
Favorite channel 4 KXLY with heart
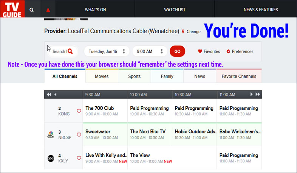click(79, 158)
